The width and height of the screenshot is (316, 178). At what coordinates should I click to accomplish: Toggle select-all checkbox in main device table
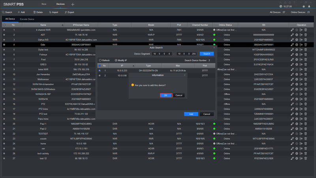4,25
